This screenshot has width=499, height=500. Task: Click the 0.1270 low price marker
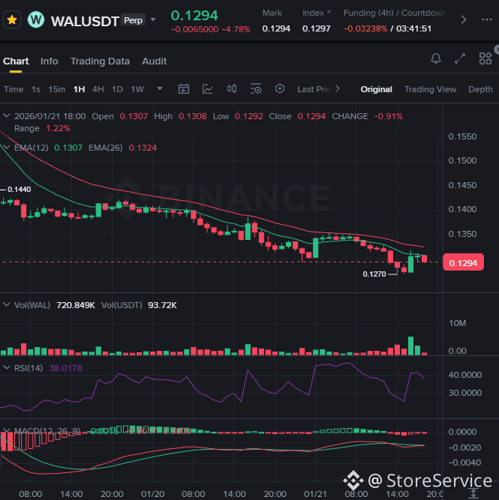[374, 274]
